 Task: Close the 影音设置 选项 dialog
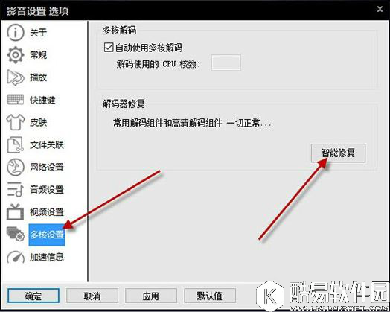pyautogui.click(x=380, y=9)
